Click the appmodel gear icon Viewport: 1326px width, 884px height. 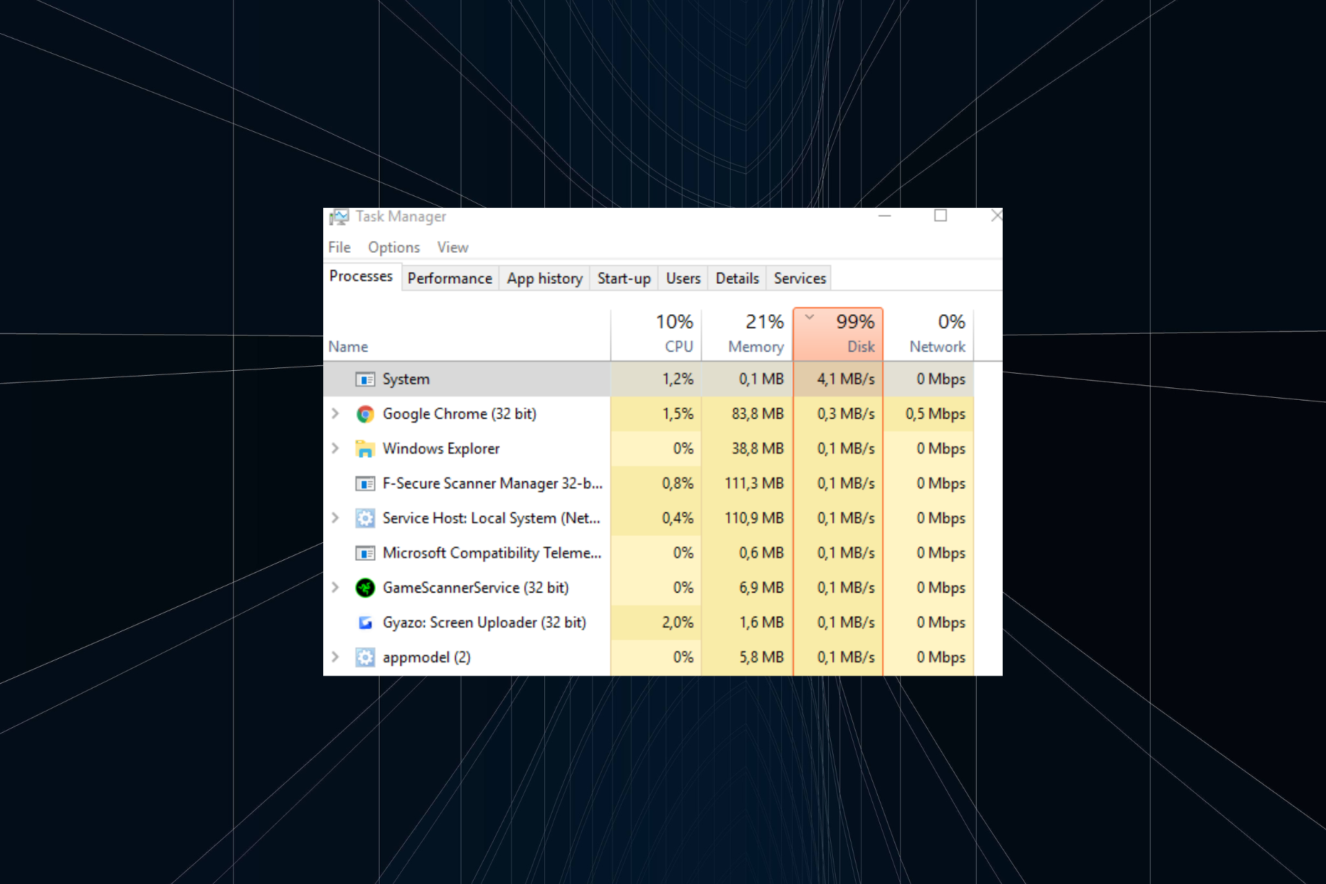click(x=365, y=657)
